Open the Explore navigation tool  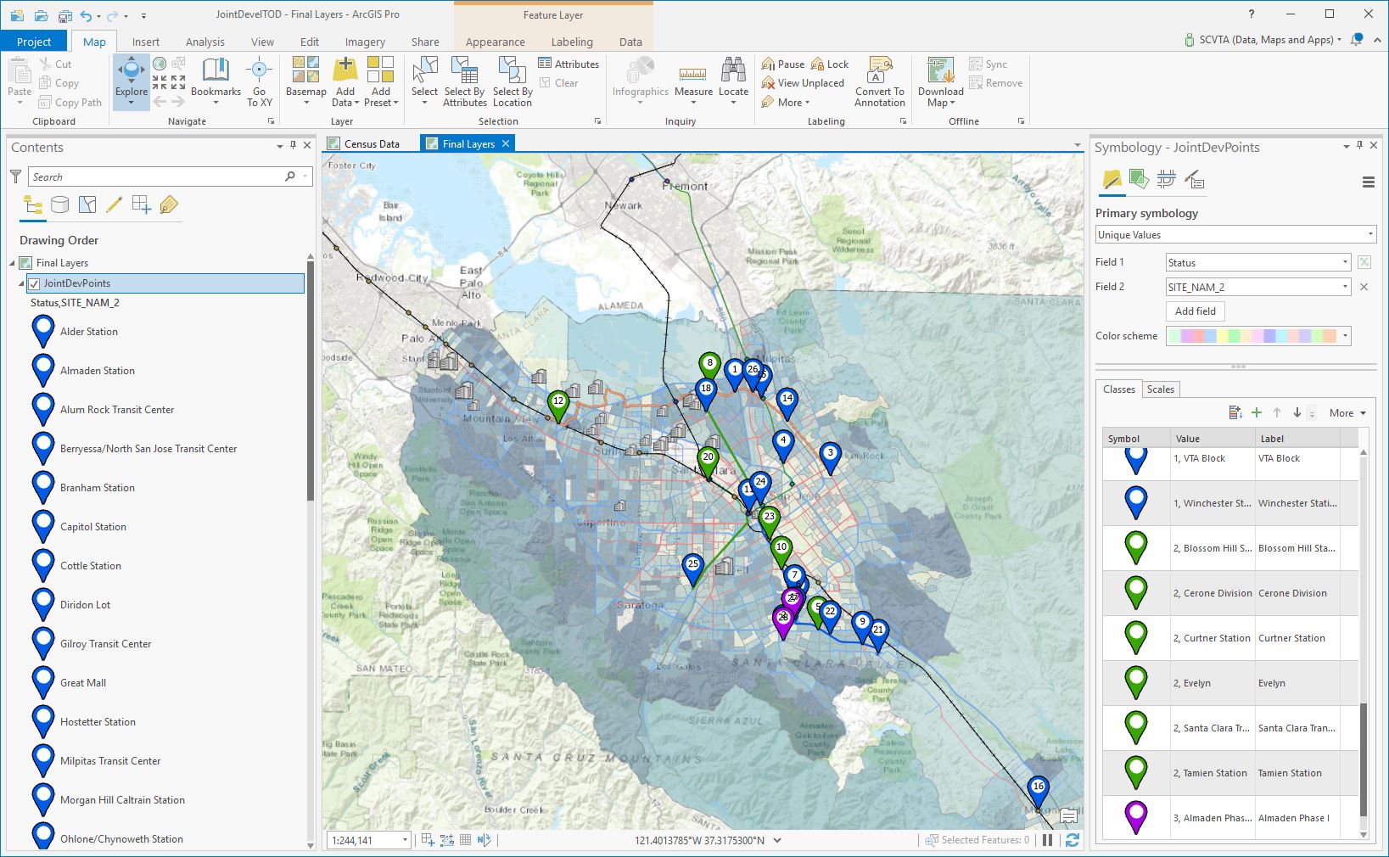132,82
